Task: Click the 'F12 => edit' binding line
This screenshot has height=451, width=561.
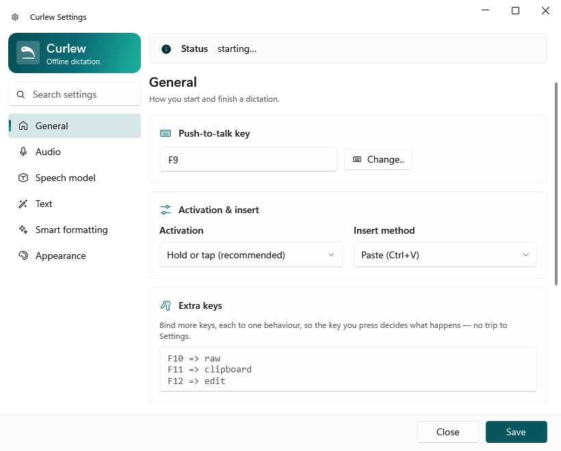Action: point(196,381)
